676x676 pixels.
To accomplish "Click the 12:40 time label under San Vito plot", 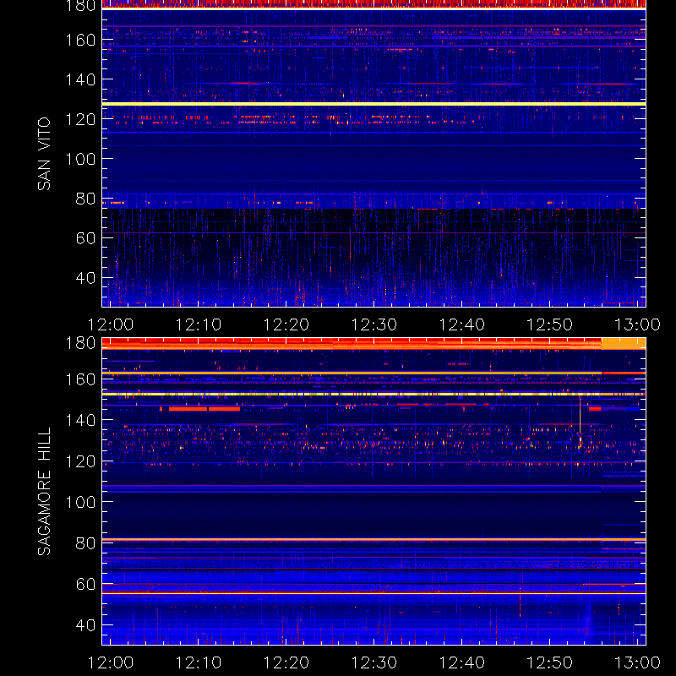I will (x=462, y=324).
